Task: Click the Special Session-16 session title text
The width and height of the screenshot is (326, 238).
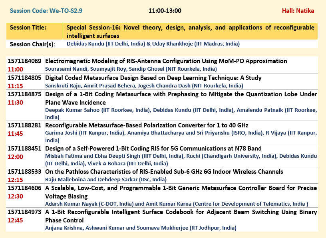Action: click(190, 32)
